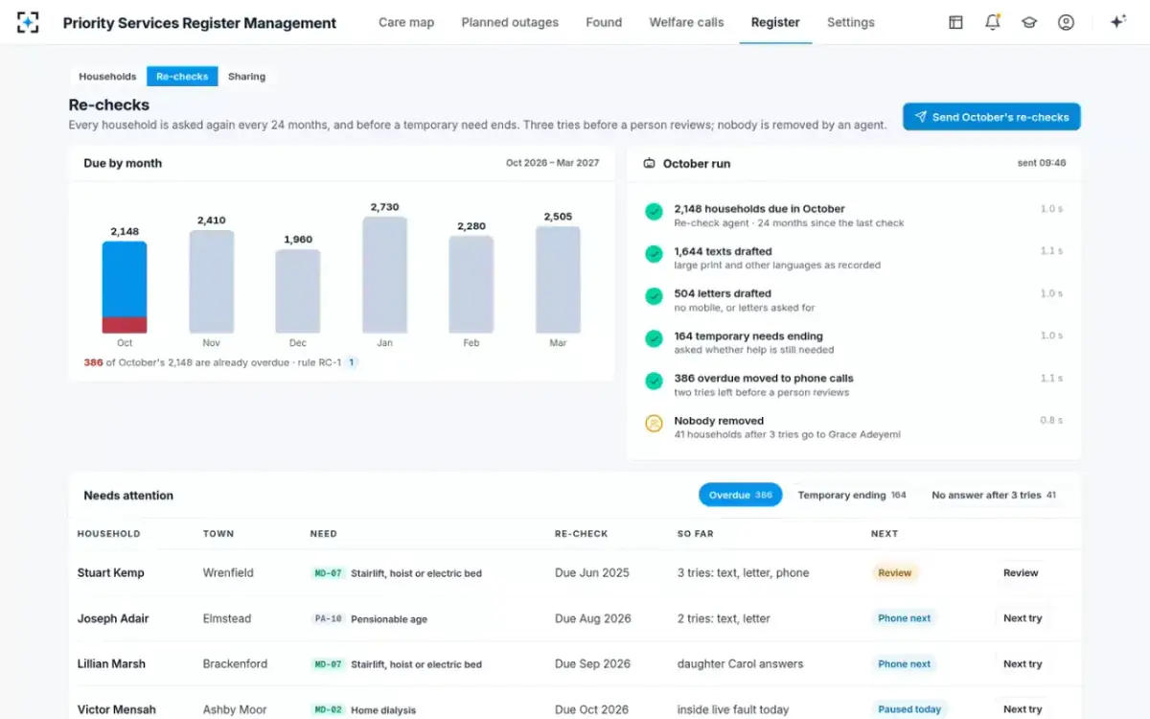Click the MD-07 code in Stuart Kemp's row
The height and width of the screenshot is (719, 1150).
[x=328, y=573]
